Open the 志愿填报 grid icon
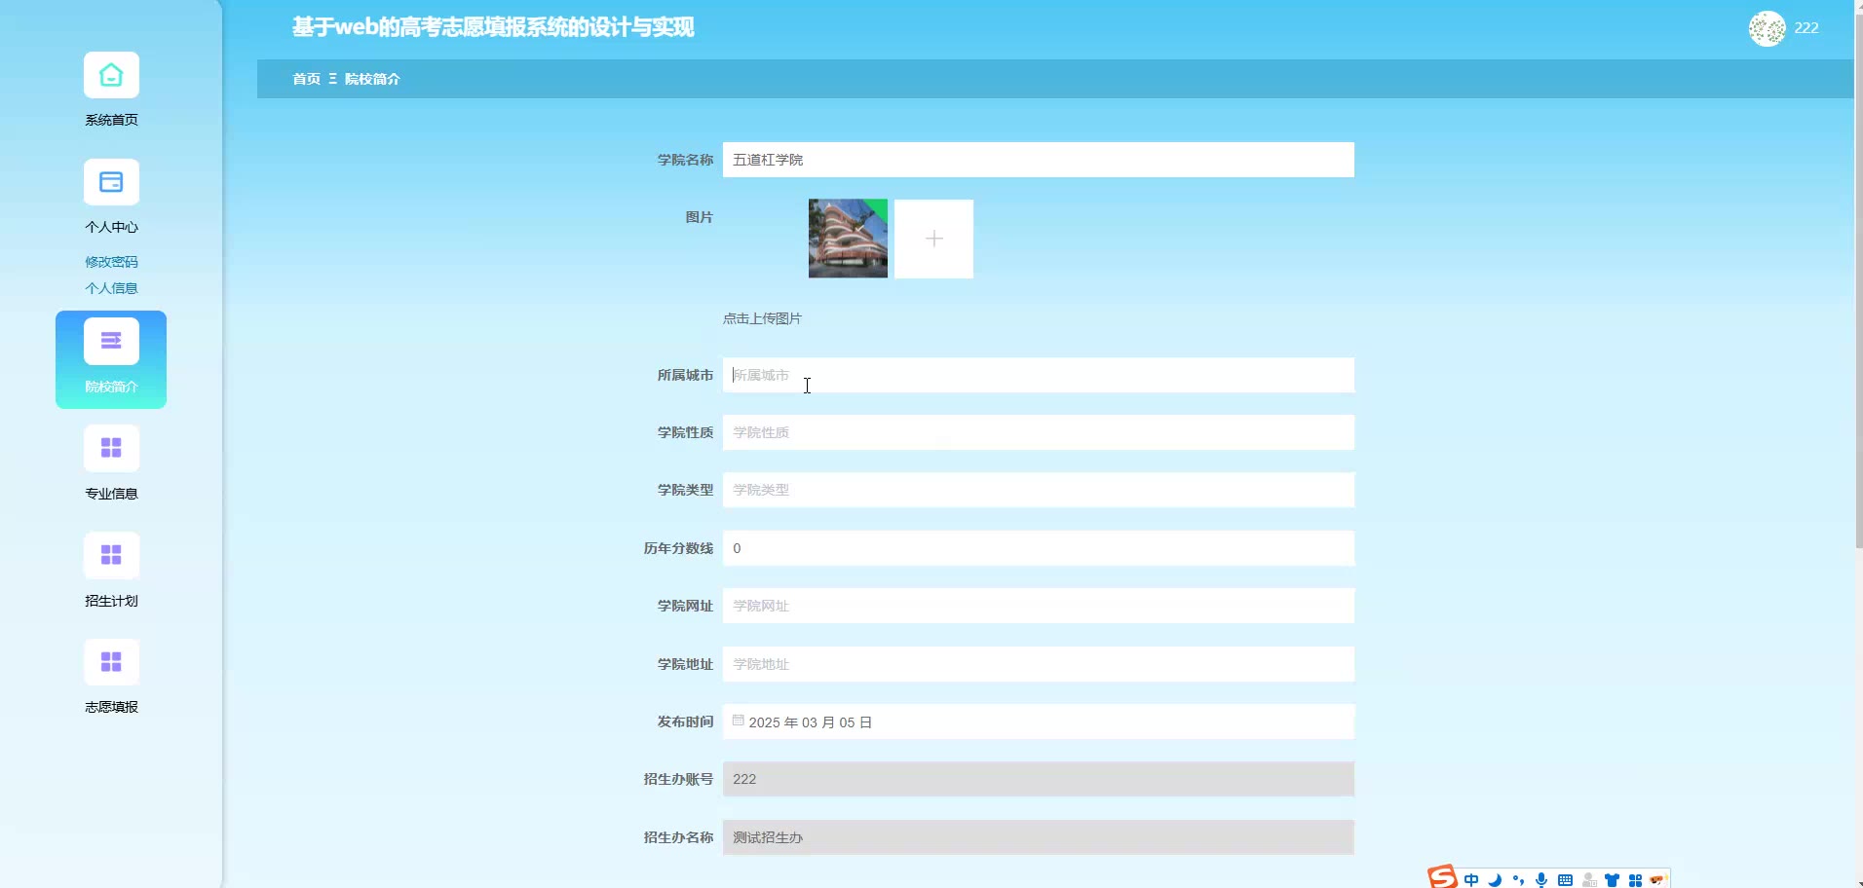The height and width of the screenshot is (888, 1863). [x=111, y=662]
